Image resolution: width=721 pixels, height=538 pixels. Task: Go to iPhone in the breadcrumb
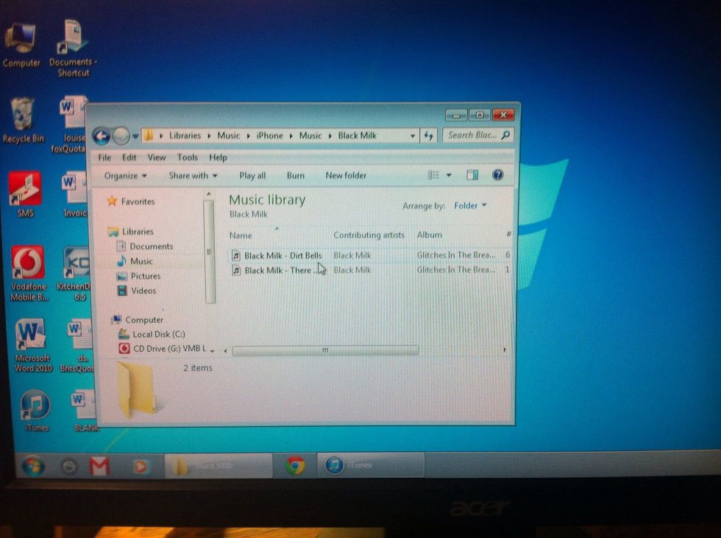click(269, 135)
